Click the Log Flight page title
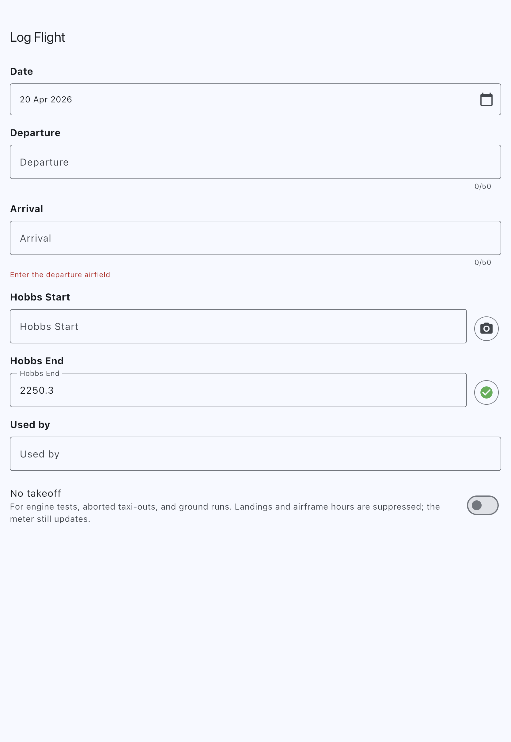511x742 pixels. coord(37,37)
